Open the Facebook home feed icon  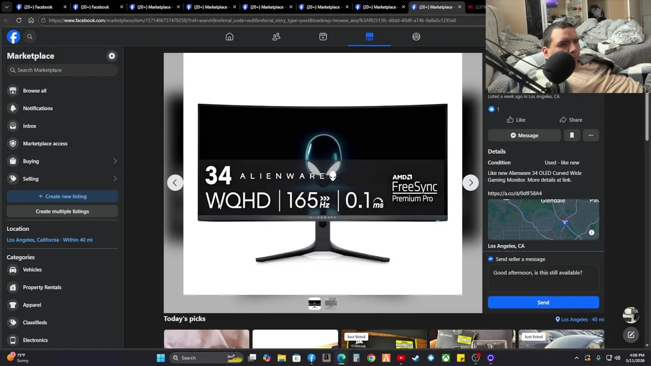[x=229, y=37]
